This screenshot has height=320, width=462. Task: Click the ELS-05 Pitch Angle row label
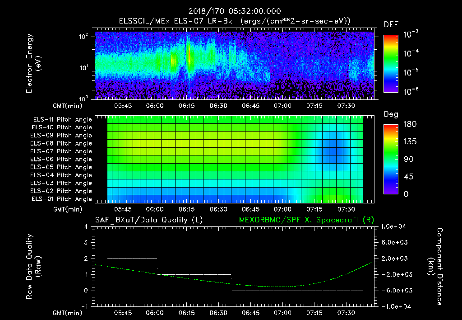pyautogui.click(x=61, y=167)
